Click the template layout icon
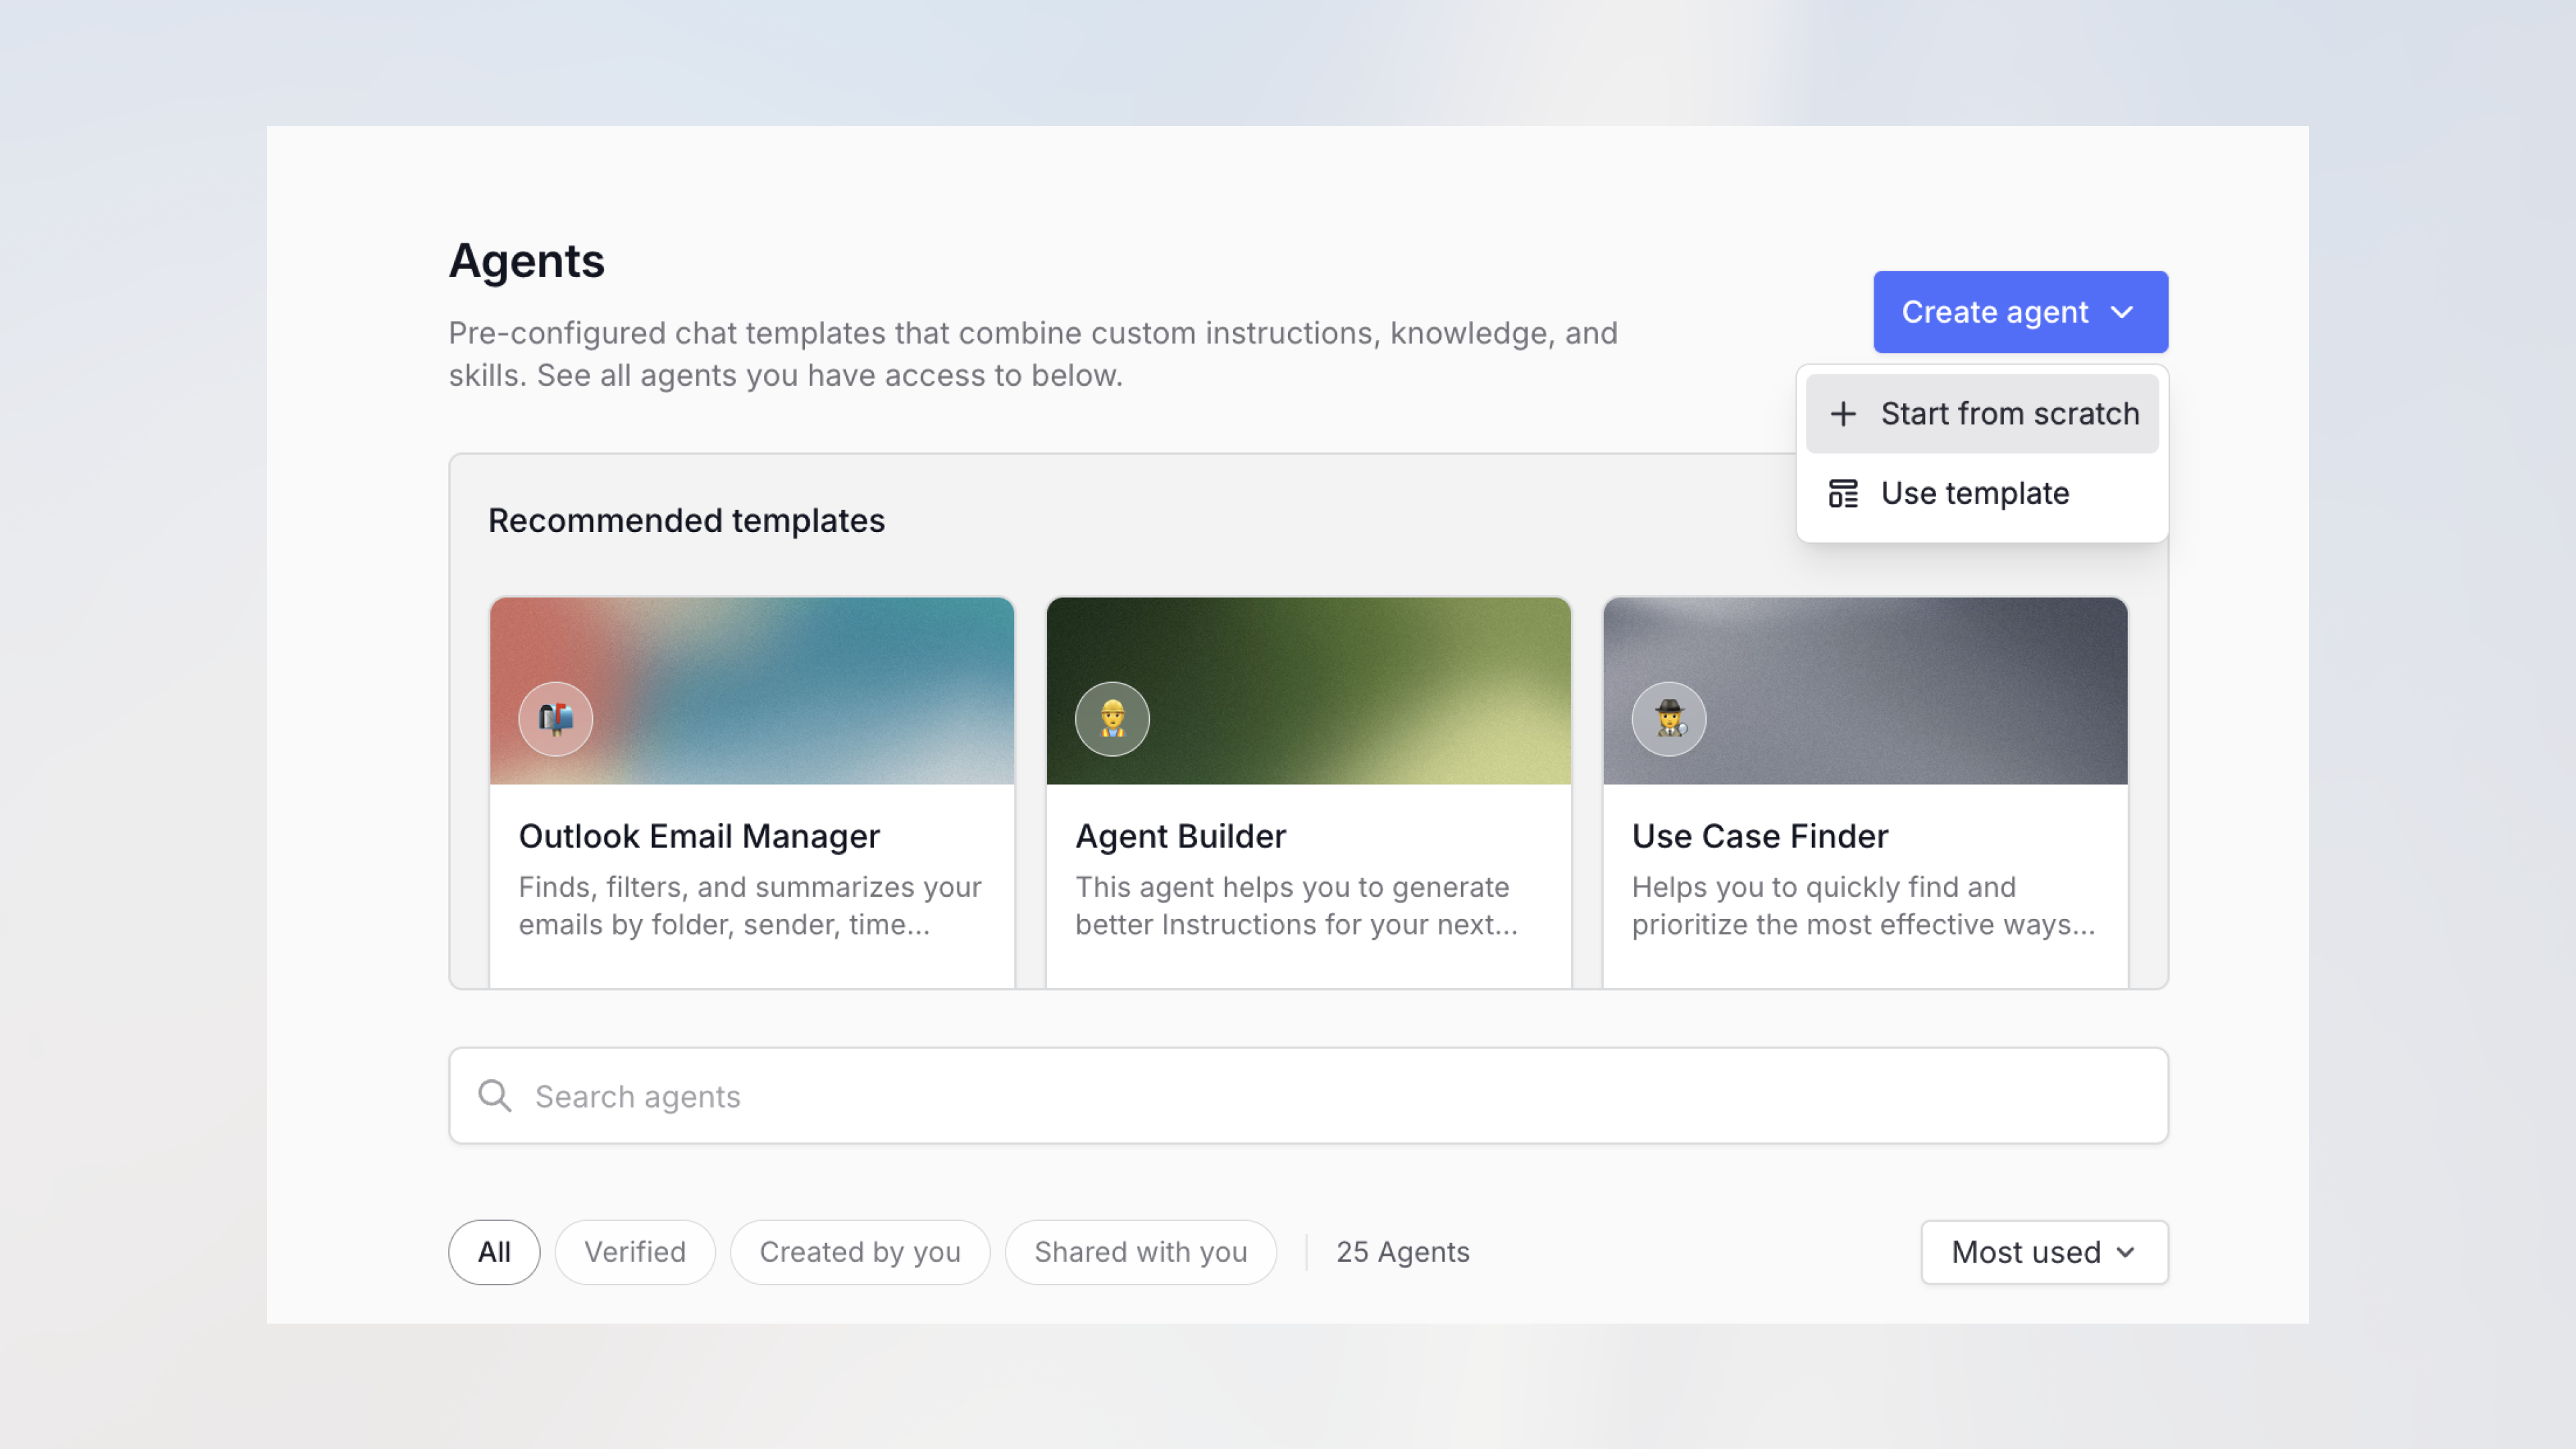Image resolution: width=2576 pixels, height=1449 pixels. 1843,493
